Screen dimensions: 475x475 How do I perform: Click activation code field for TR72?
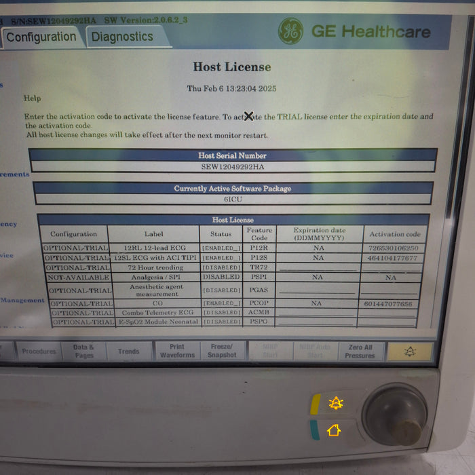pyautogui.click(x=391, y=267)
